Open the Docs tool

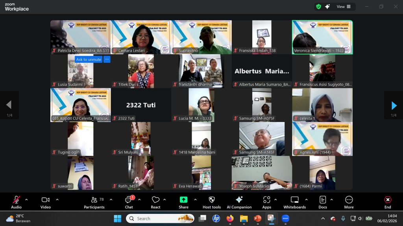[323, 202]
